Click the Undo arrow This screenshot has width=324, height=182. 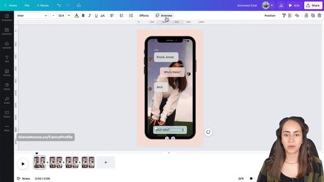click(x=59, y=6)
